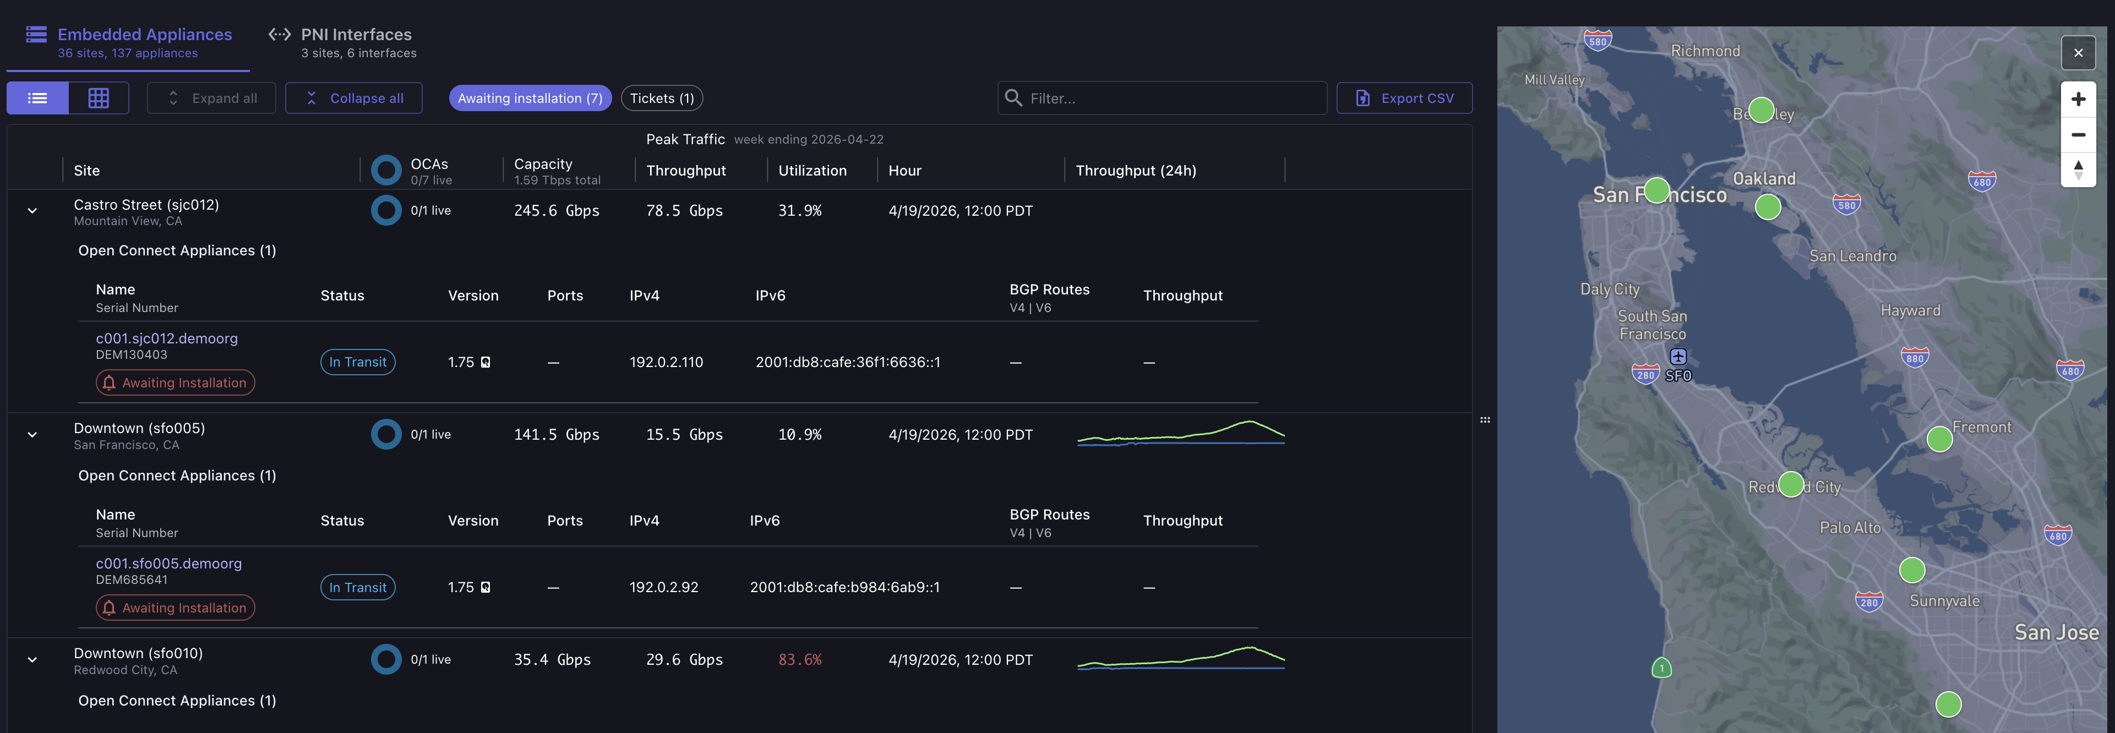Click Awaiting Installation badge under DEM685641
The height and width of the screenshot is (733, 2115).
coord(176,608)
